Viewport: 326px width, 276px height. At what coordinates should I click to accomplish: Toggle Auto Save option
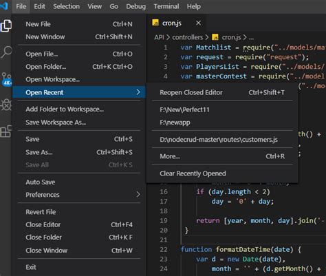click(x=79, y=182)
